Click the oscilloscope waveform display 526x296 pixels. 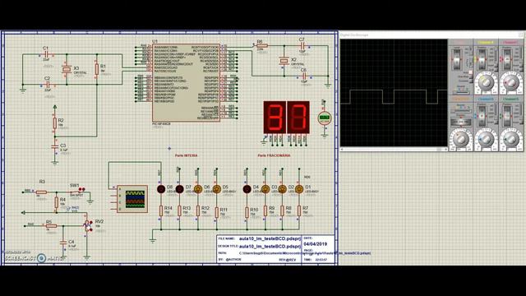(x=394, y=93)
